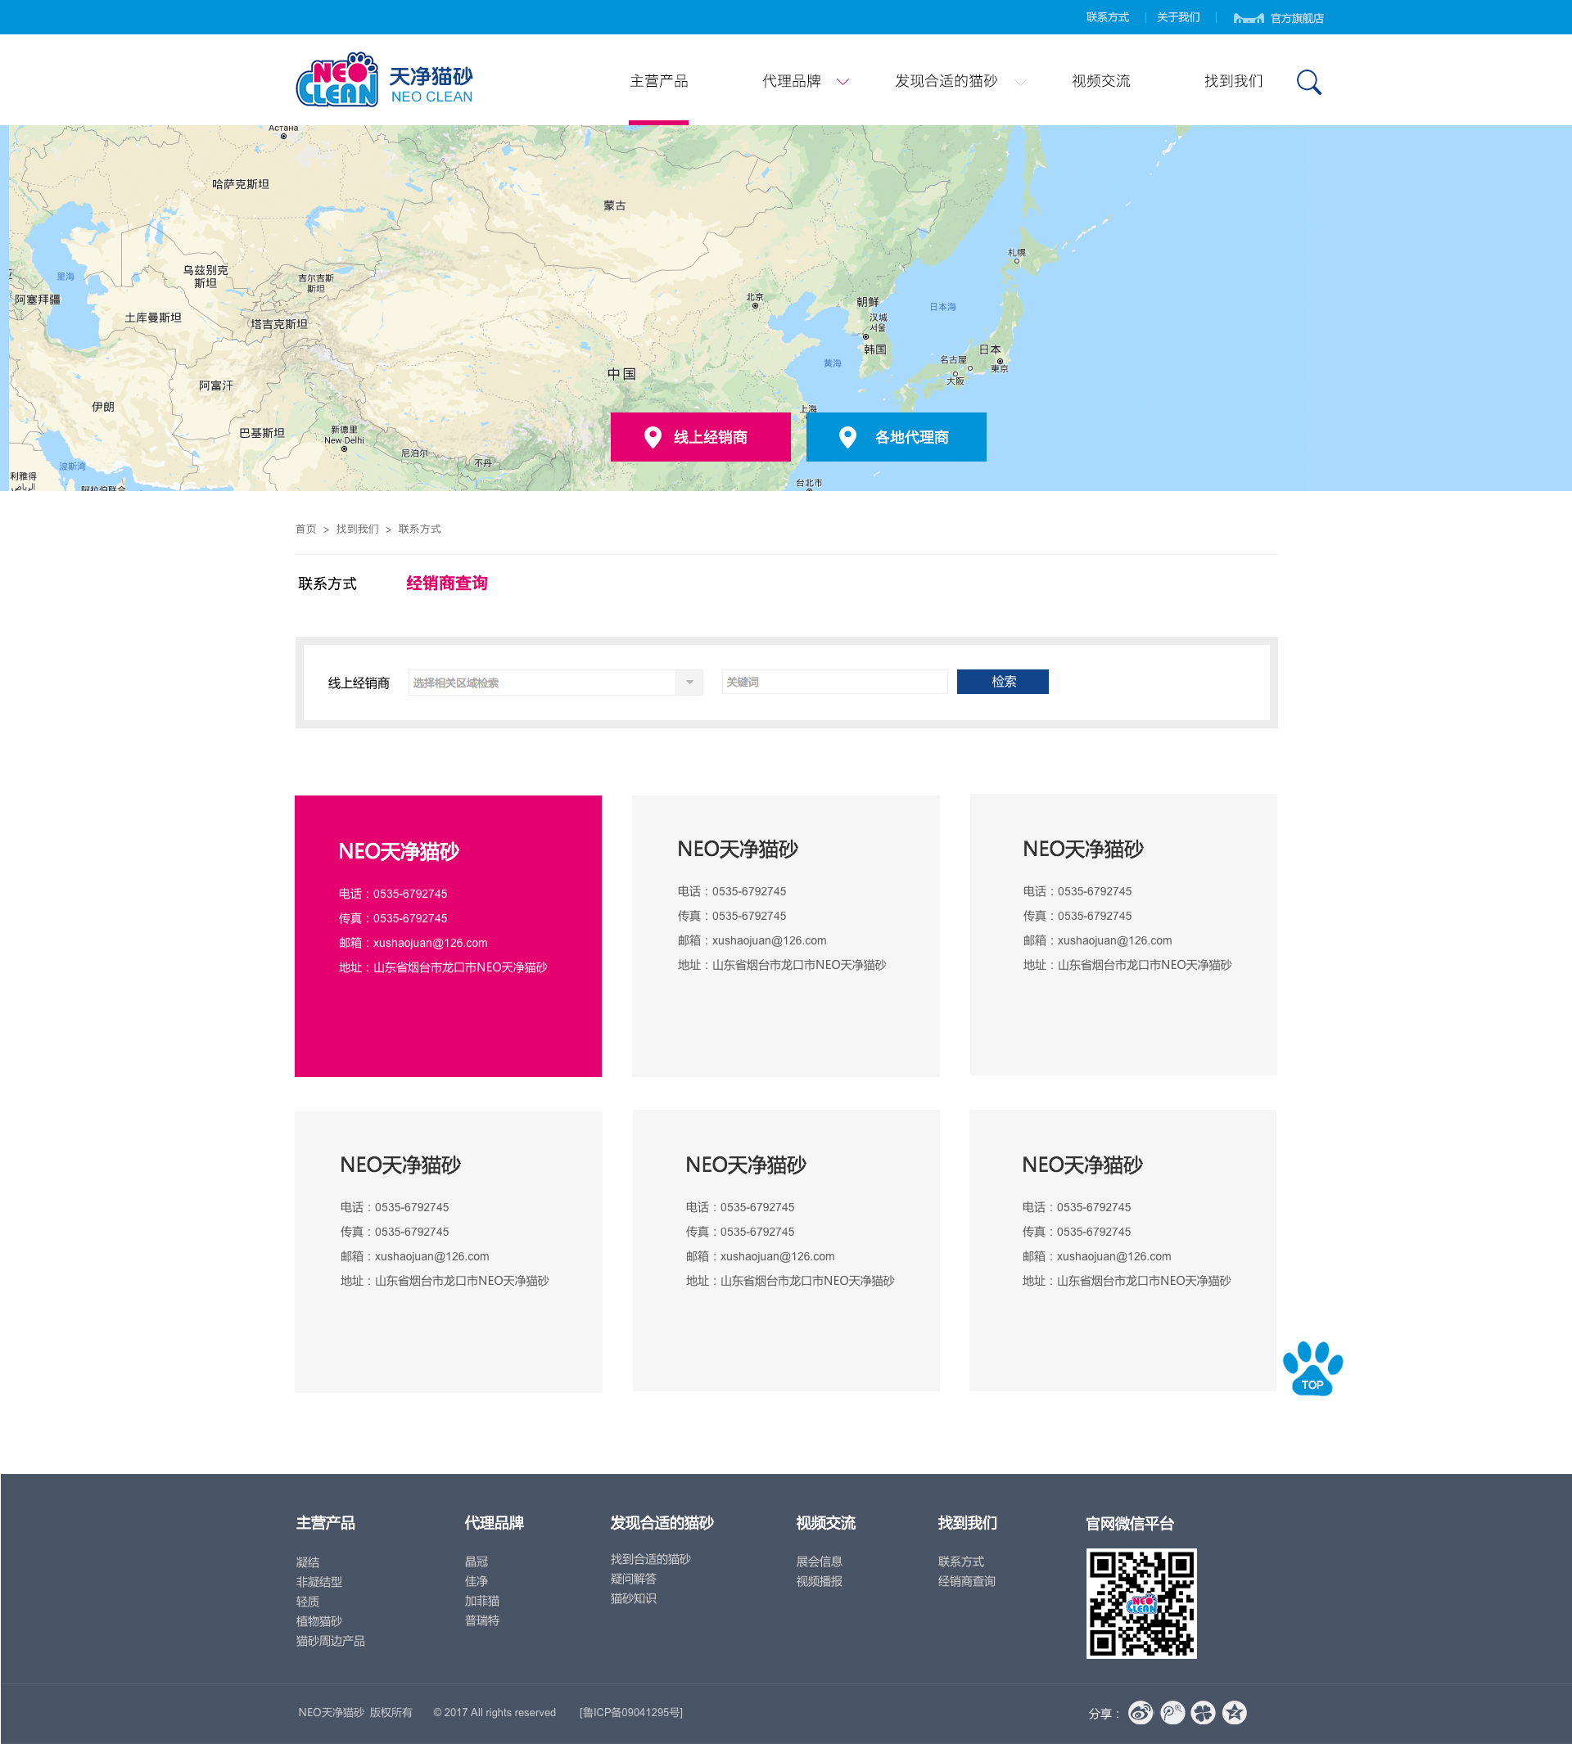
Task: Click 联系方式 link in top bar
Action: [1107, 17]
